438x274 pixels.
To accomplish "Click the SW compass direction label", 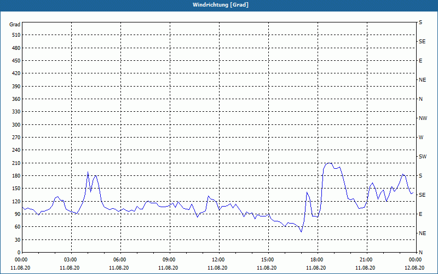I will pyautogui.click(x=422, y=157).
